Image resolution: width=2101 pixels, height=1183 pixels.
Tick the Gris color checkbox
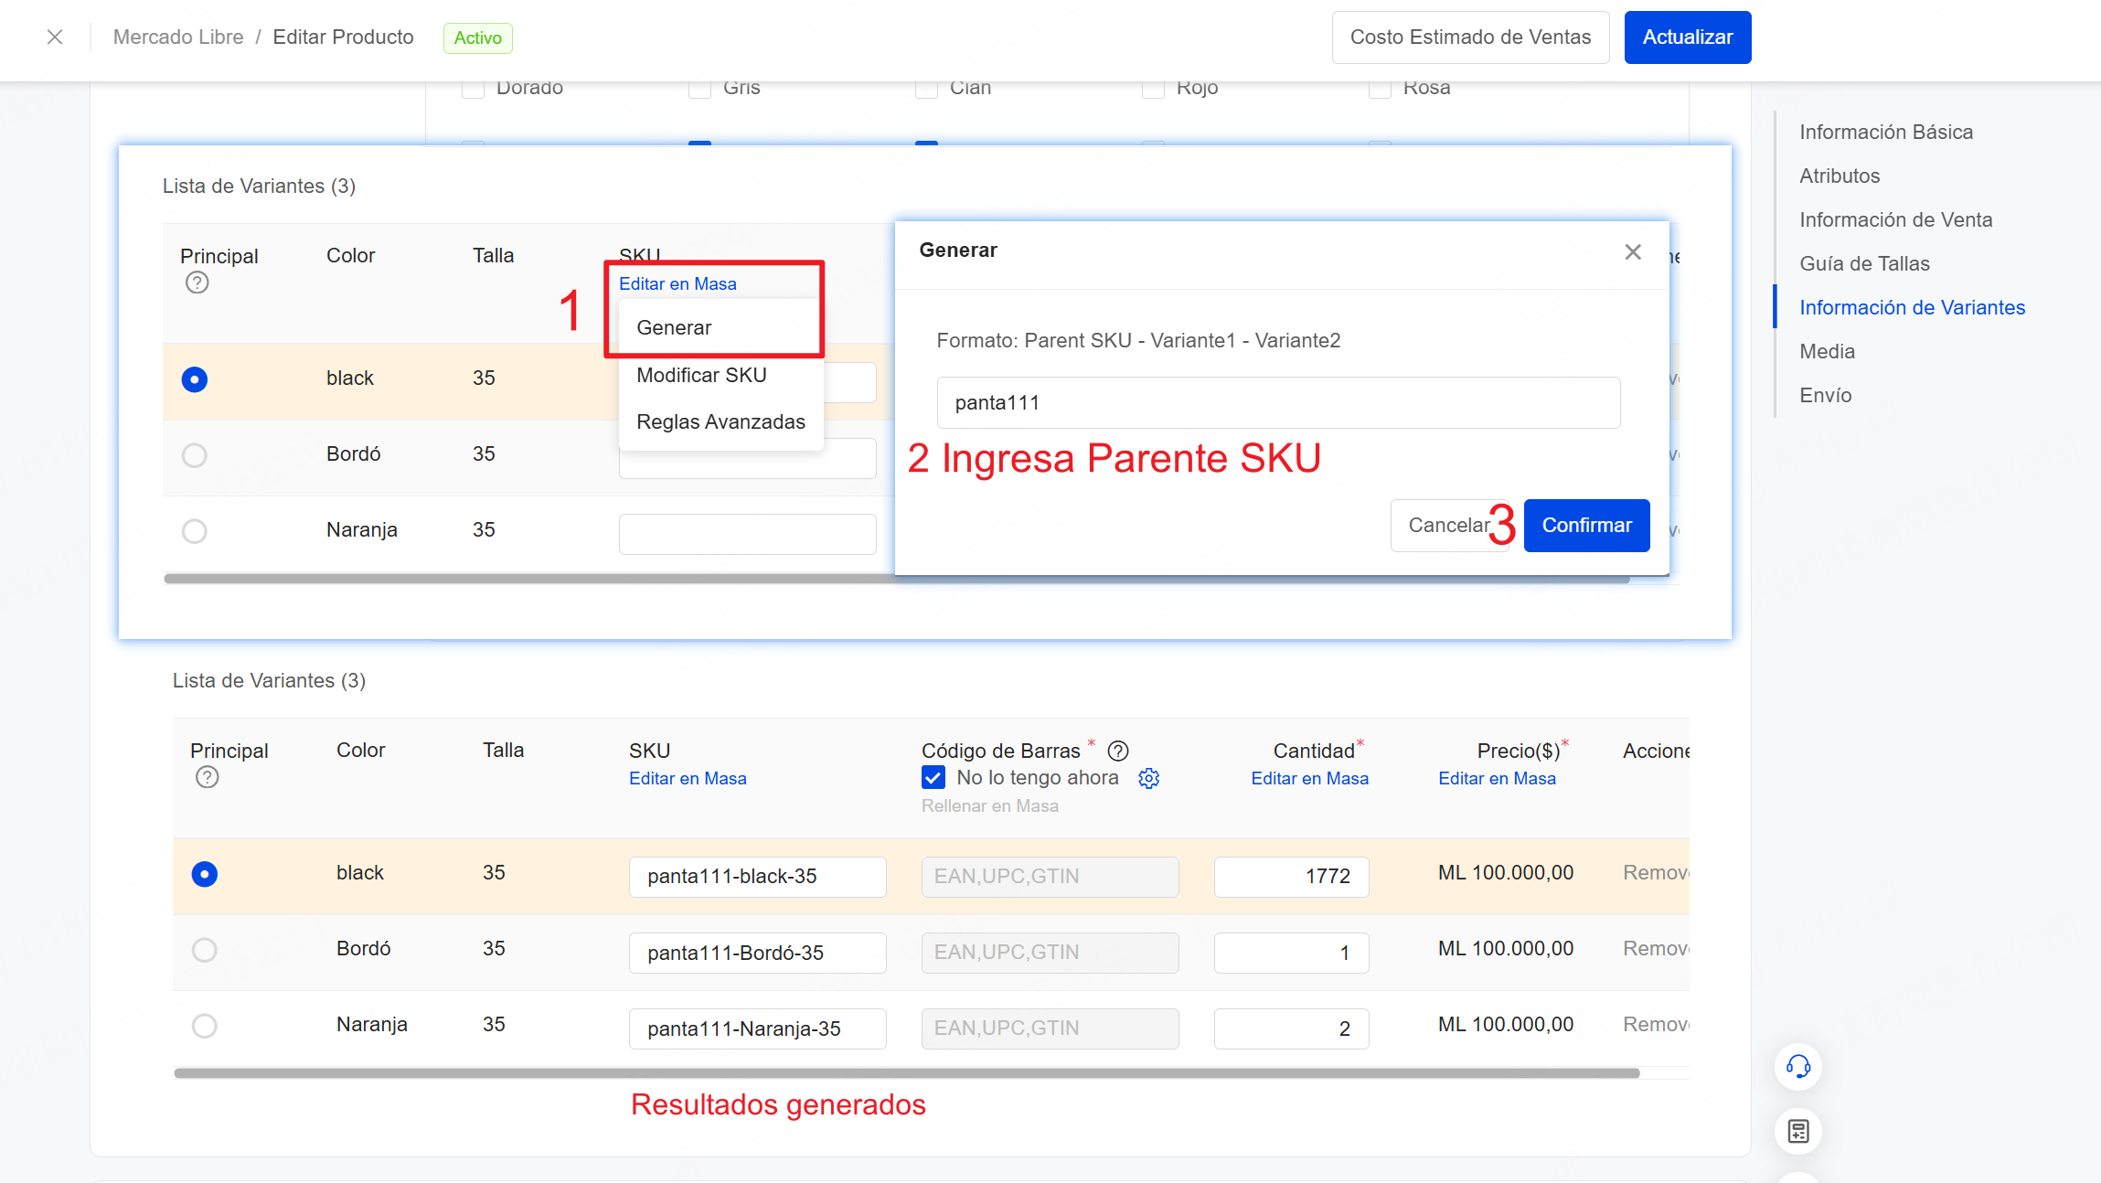pyautogui.click(x=699, y=88)
